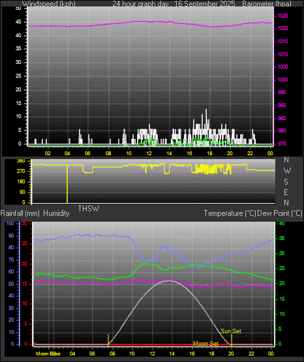Click the Moon Set label

[x=205, y=344]
